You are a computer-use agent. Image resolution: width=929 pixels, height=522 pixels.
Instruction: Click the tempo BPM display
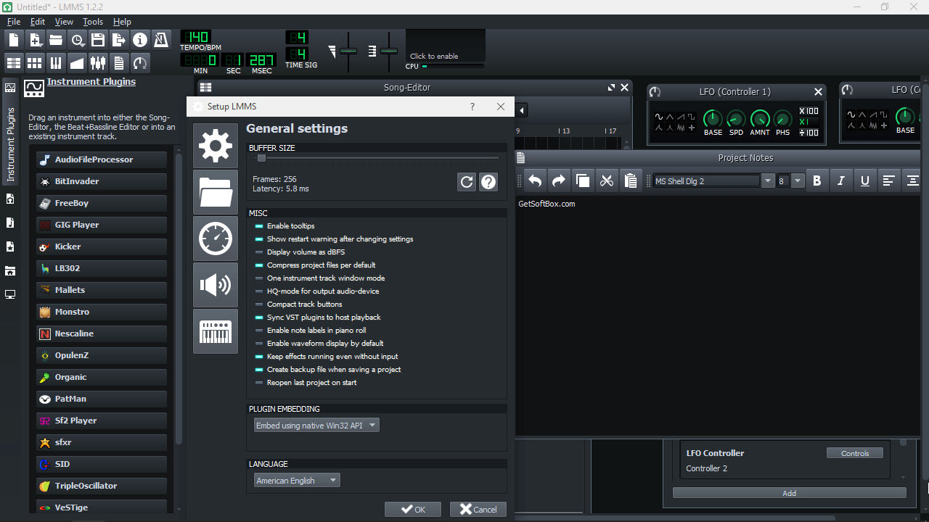195,37
